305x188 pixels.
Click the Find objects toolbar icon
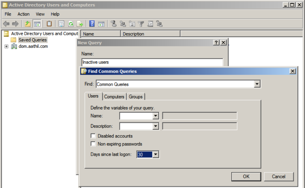coord(150,24)
